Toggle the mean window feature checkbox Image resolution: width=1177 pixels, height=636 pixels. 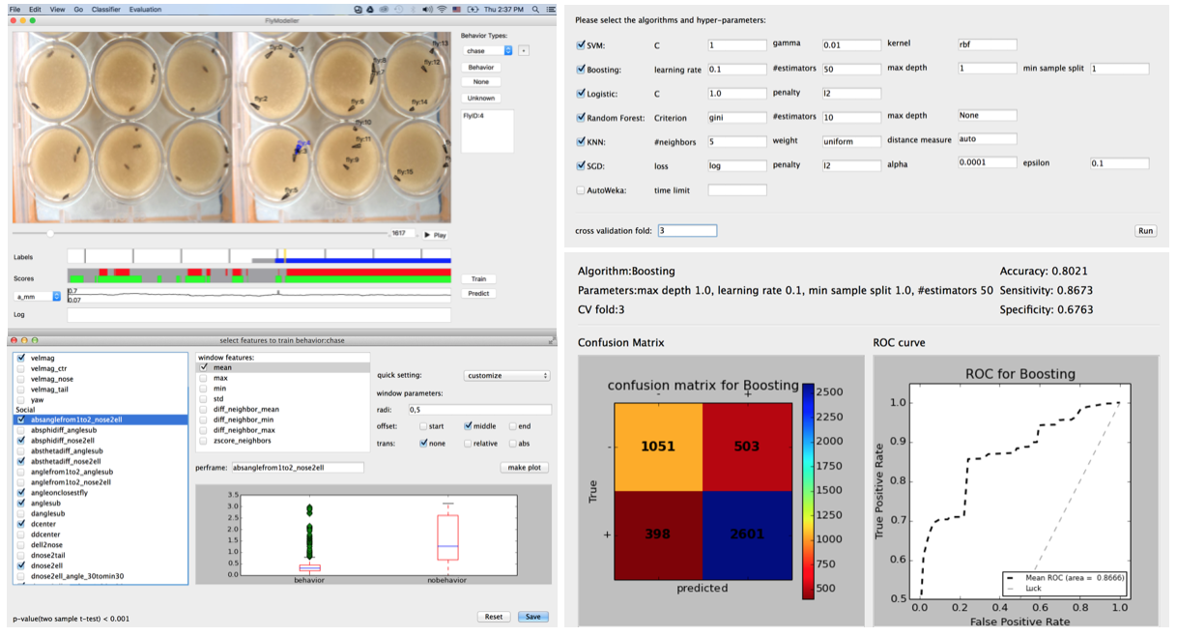click(x=204, y=367)
